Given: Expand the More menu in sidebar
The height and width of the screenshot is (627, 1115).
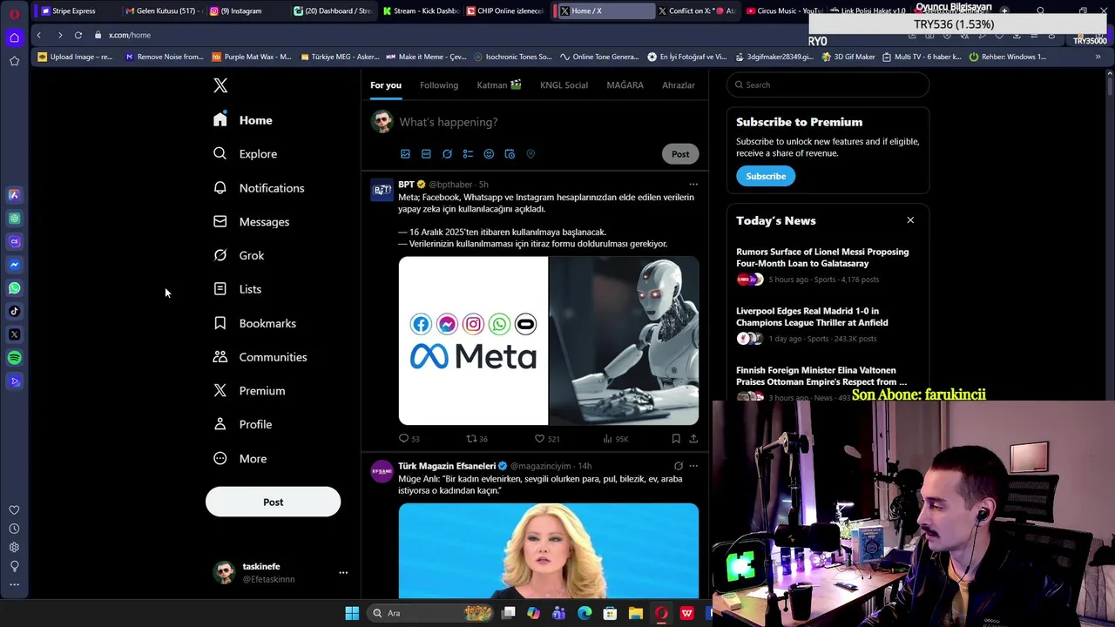Looking at the screenshot, I should coord(240,459).
